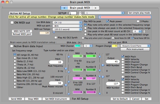Enable Active Brain data Input checkbox
Image resolution: width=160 pixels, height=104 pixels.
[12, 46]
